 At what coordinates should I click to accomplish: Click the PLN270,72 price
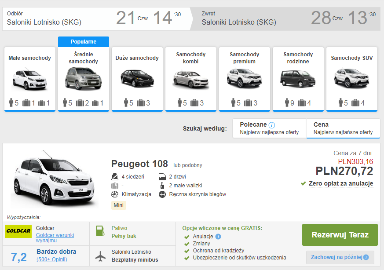coord(344,171)
